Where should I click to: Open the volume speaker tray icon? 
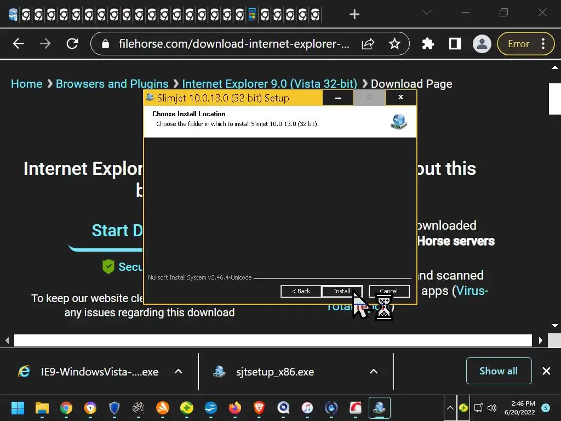(492, 408)
